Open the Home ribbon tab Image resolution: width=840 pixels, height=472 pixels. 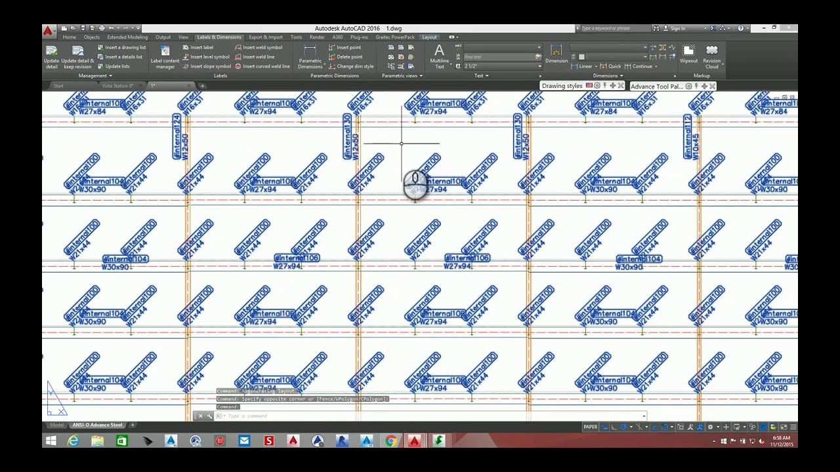(69, 37)
